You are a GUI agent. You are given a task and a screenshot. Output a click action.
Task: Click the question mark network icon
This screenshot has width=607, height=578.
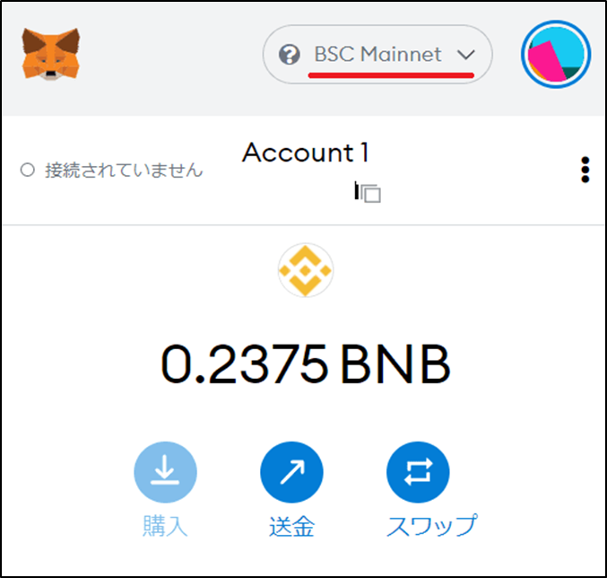click(290, 54)
